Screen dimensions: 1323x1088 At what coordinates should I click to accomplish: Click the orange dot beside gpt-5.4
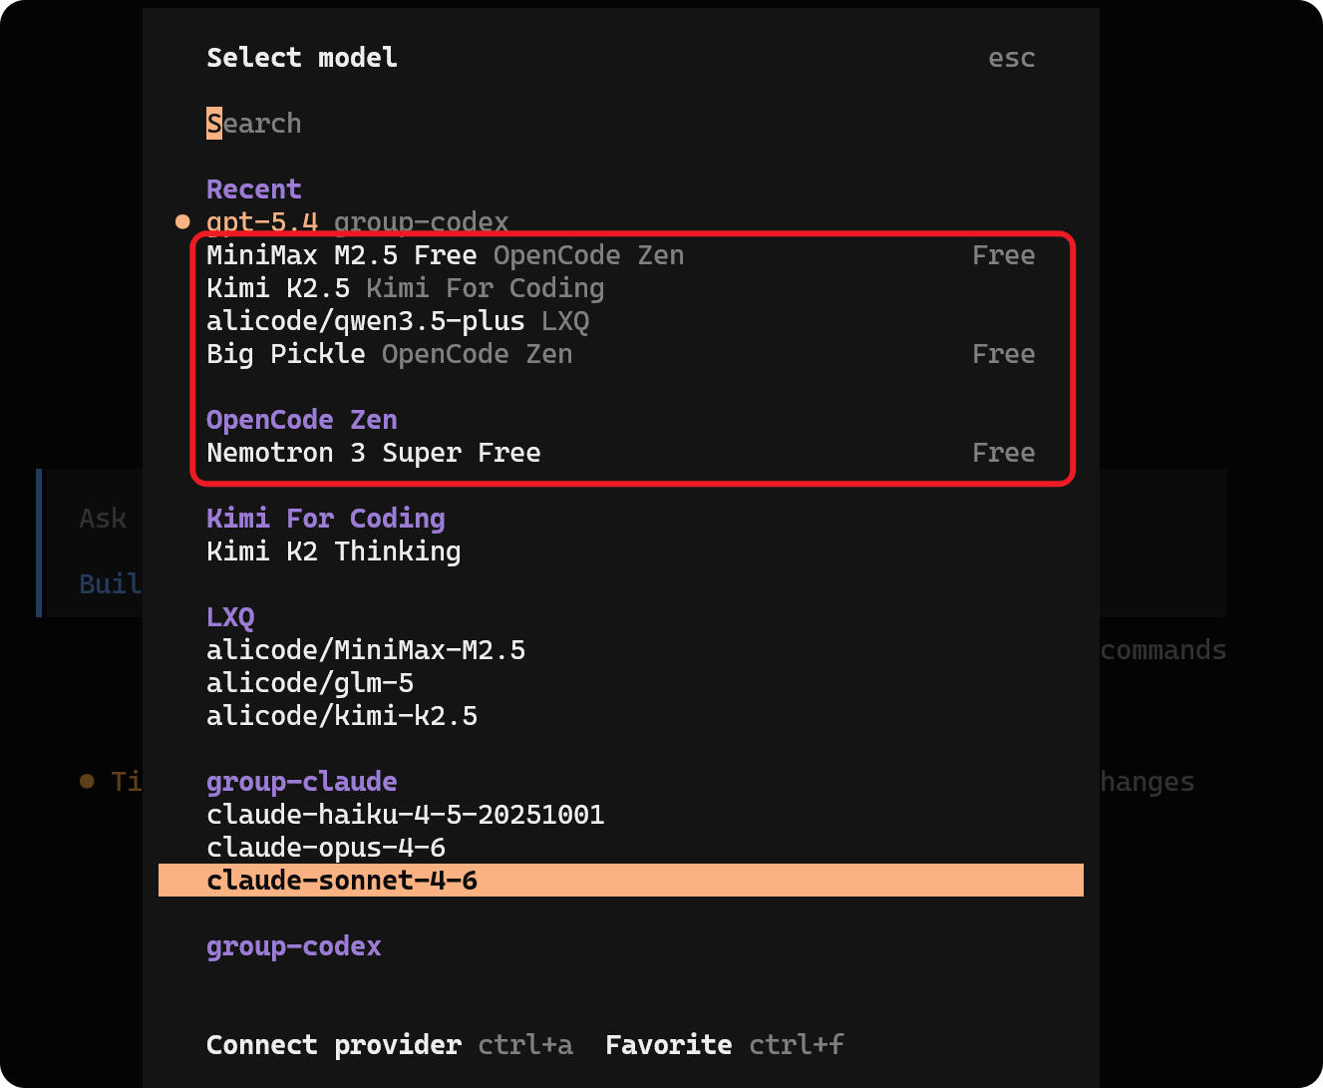[x=182, y=221]
